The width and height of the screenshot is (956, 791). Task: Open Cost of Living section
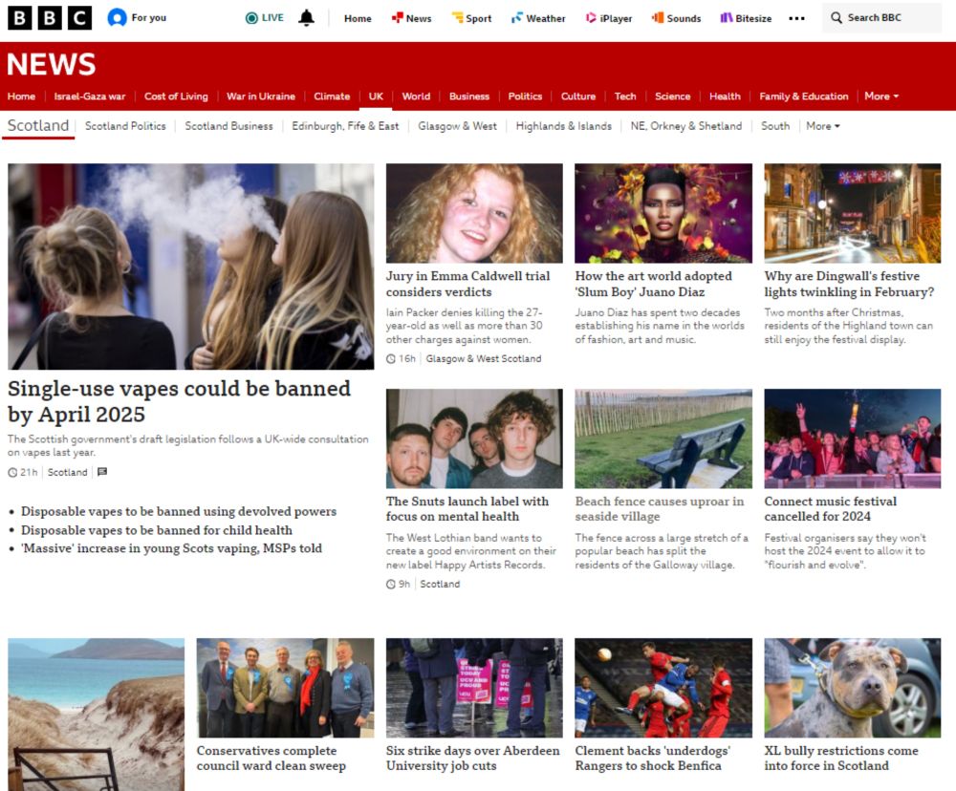(176, 96)
